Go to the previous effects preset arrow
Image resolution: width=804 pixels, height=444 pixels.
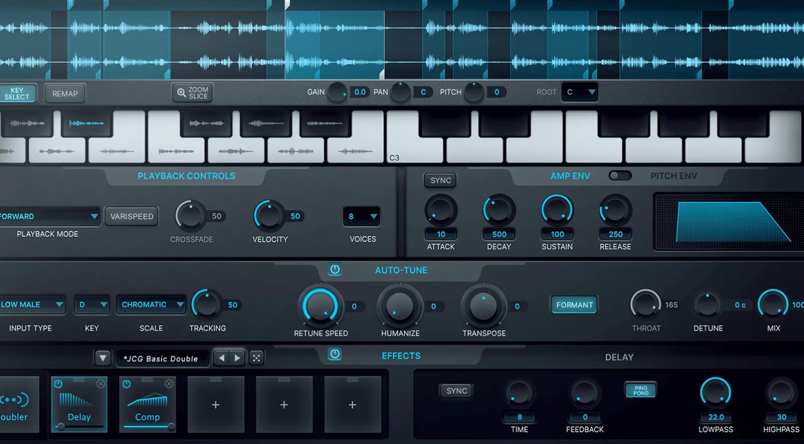point(222,358)
